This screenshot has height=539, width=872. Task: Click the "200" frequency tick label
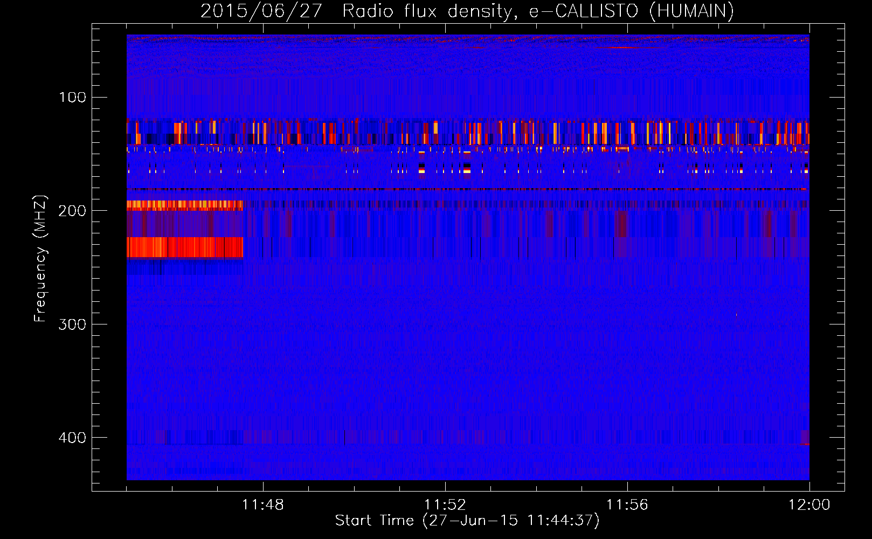point(73,210)
